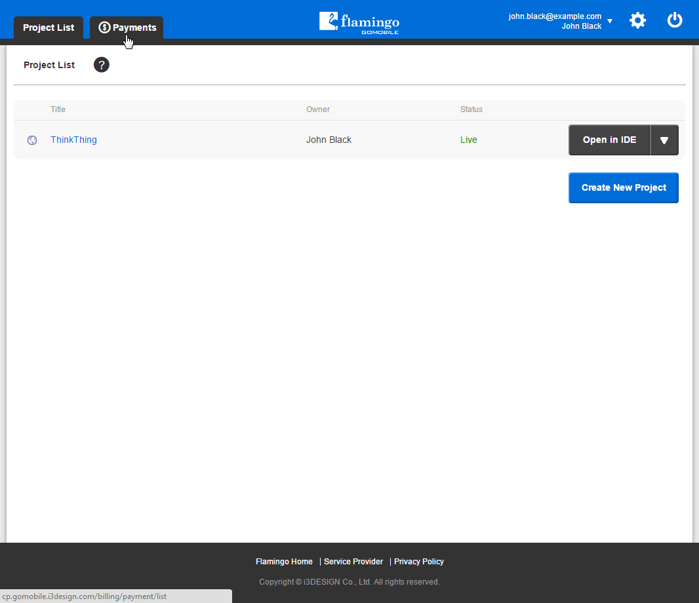Image resolution: width=699 pixels, height=603 pixels.
Task: Click the Title column header
Action: [58, 109]
